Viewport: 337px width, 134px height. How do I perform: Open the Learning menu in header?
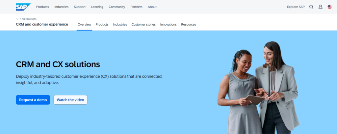(x=97, y=7)
